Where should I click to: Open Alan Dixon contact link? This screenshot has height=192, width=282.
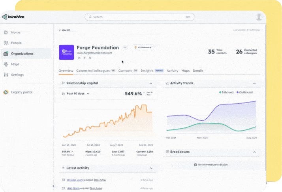73,188
